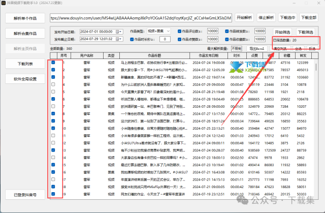Click 最大解析数量 field 不限制

237,48
